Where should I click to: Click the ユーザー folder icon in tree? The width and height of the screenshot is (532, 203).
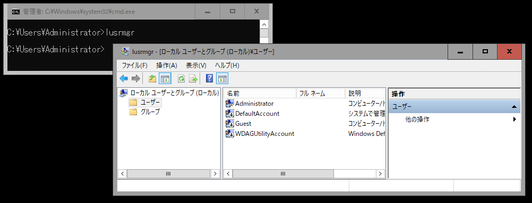(133, 103)
